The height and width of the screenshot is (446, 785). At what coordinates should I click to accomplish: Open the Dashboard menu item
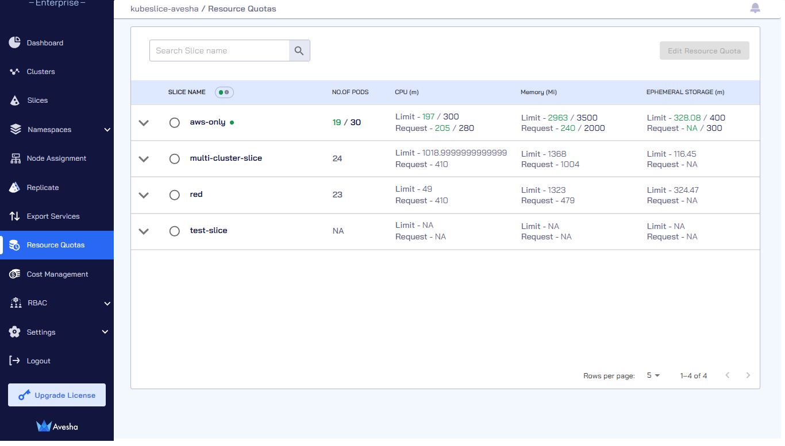click(57, 43)
